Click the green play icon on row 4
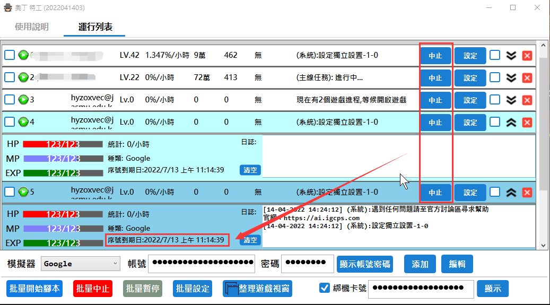550x305 pixels. [x=23, y=122]
